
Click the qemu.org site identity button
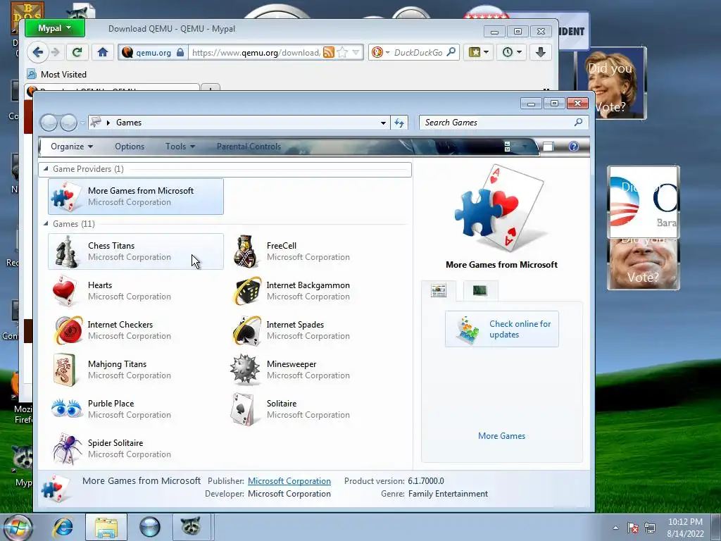[153, 52]
